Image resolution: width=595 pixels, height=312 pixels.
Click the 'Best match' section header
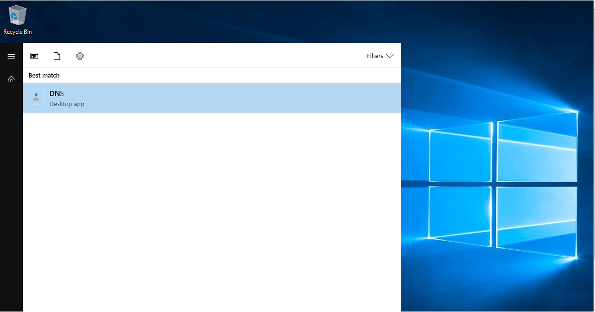click(x=44, y=75)
